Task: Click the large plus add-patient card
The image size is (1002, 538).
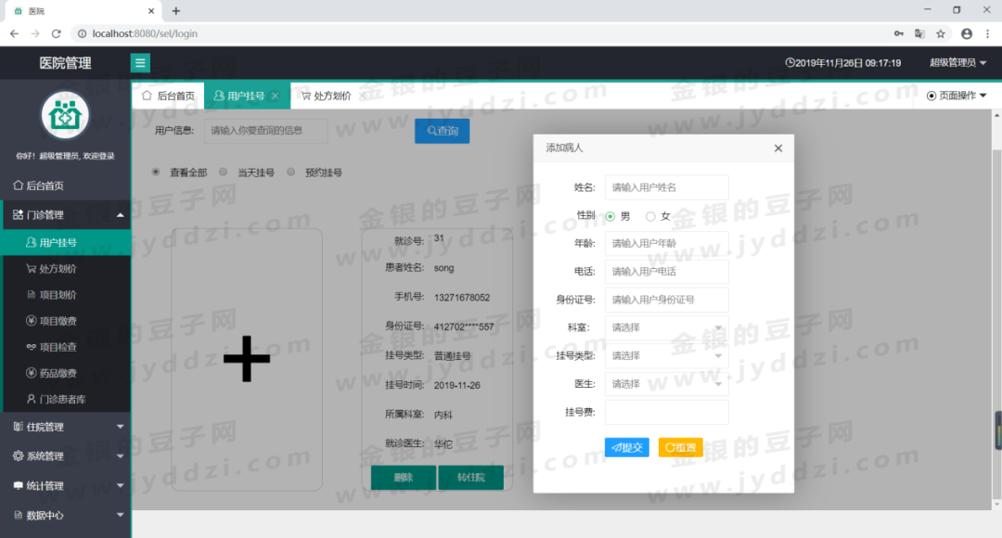Action: click(x=247, y=359)
